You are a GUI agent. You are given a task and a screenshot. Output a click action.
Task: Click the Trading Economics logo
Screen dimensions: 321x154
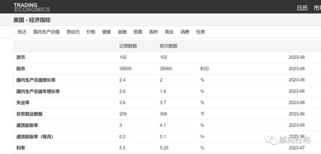tap(32, 7)
